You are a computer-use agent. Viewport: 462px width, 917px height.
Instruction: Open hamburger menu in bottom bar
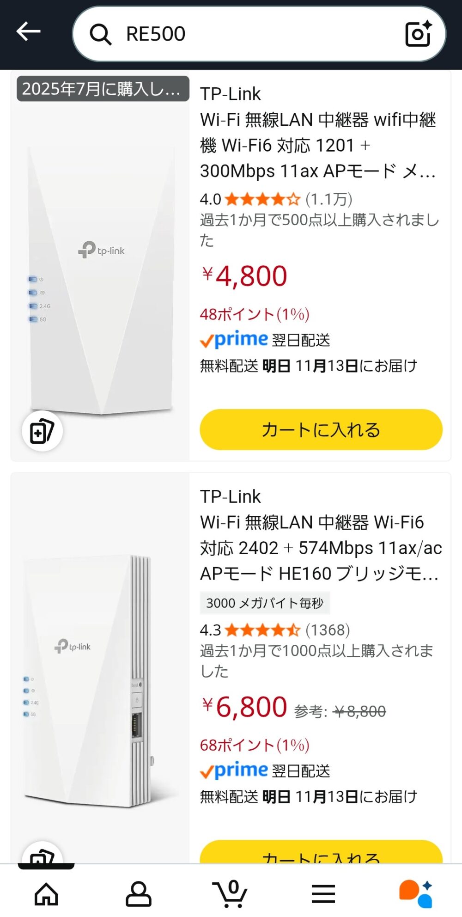click(x=323, y=893)
